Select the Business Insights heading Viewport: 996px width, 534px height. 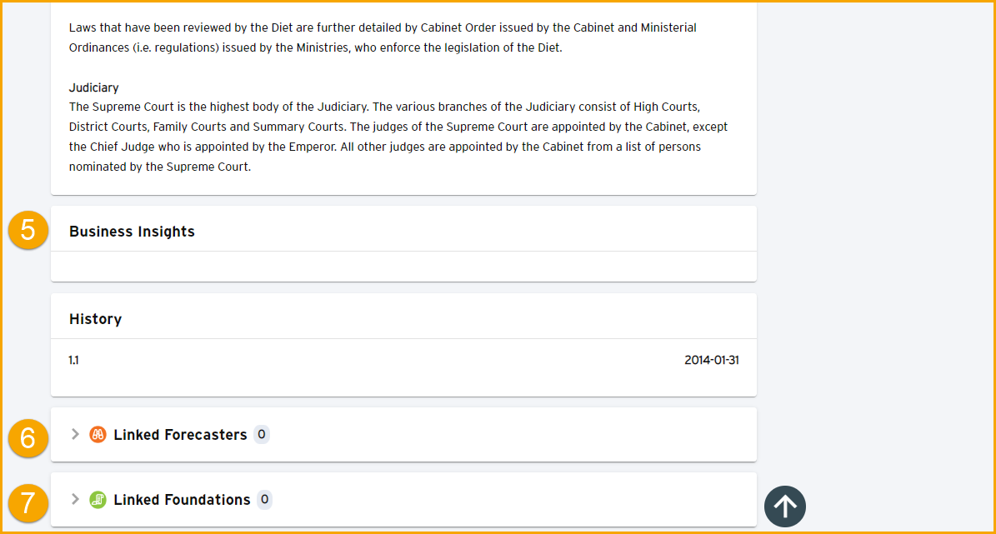[x=133, y=232]
